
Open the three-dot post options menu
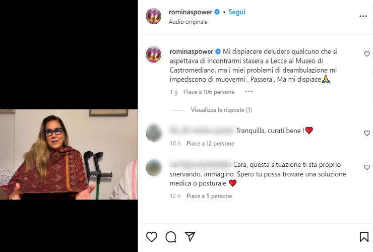pyautogui.click(x=363, y=16)
